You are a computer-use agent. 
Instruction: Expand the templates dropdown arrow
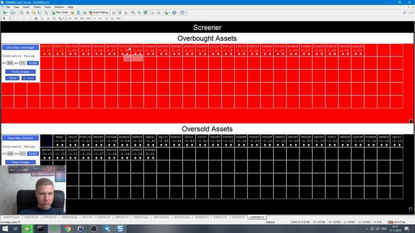[x=185, y=12]
